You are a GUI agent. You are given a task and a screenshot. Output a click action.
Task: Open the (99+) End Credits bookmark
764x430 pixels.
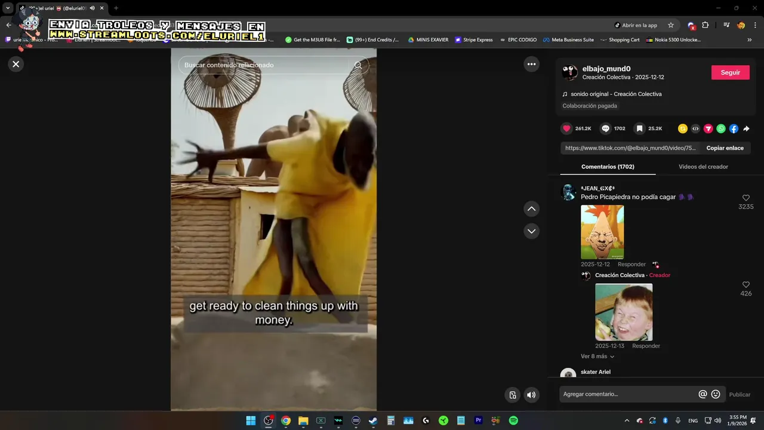point(372,40)
